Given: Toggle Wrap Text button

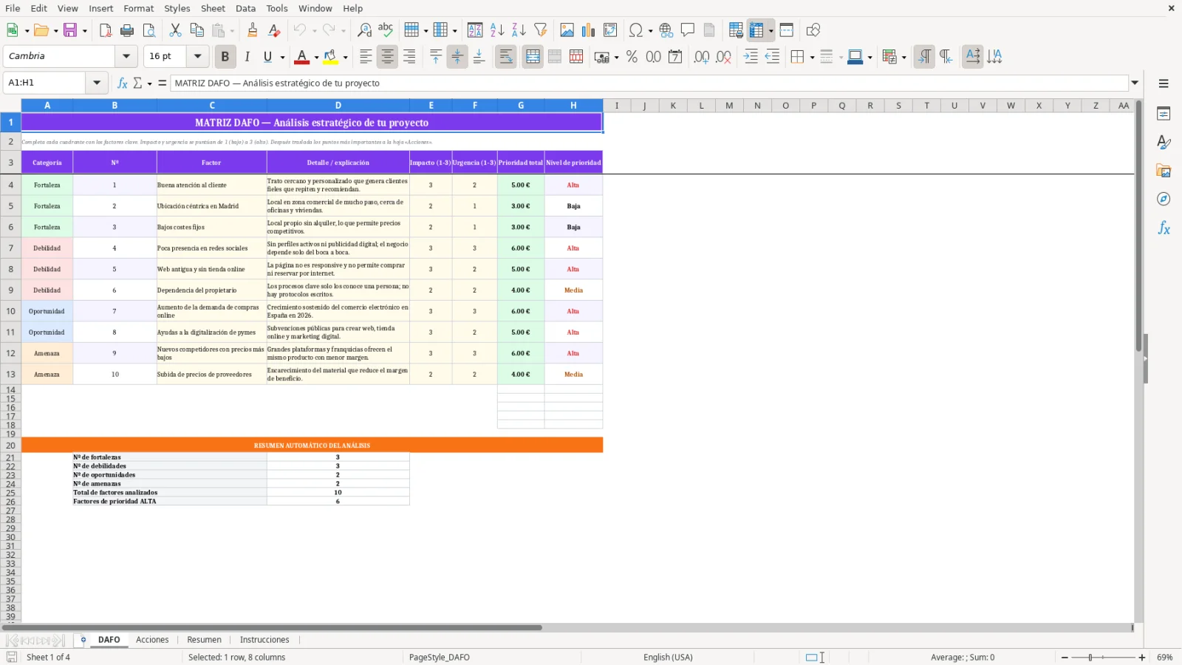Looking at the screenshot, I should [506, 57].
